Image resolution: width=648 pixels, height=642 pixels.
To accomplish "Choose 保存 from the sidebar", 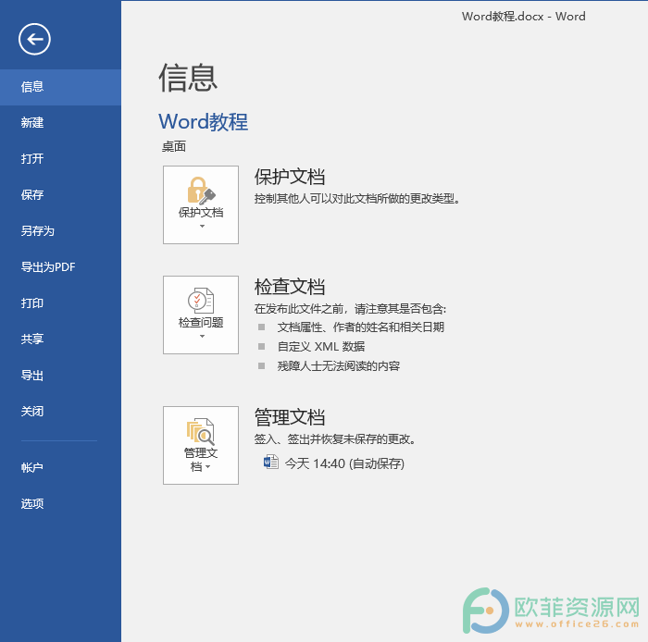I will (x=61, y=194).
